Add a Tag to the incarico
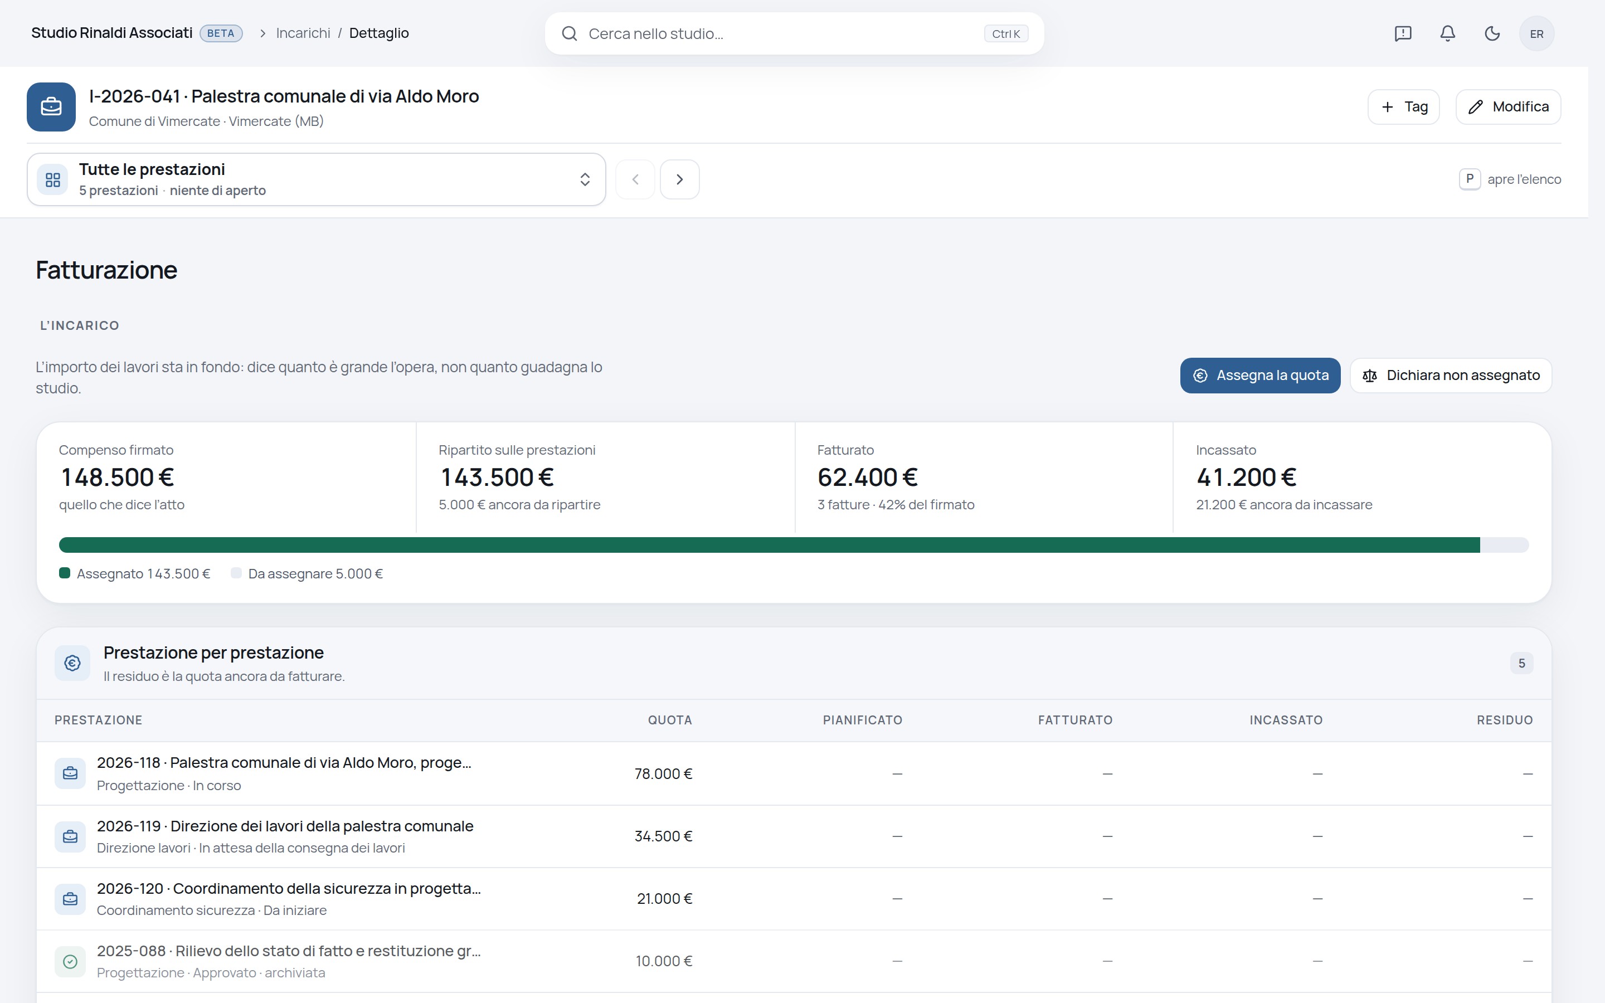1605x1003 pixels. pyautogui.click(x=1403, y=107)
